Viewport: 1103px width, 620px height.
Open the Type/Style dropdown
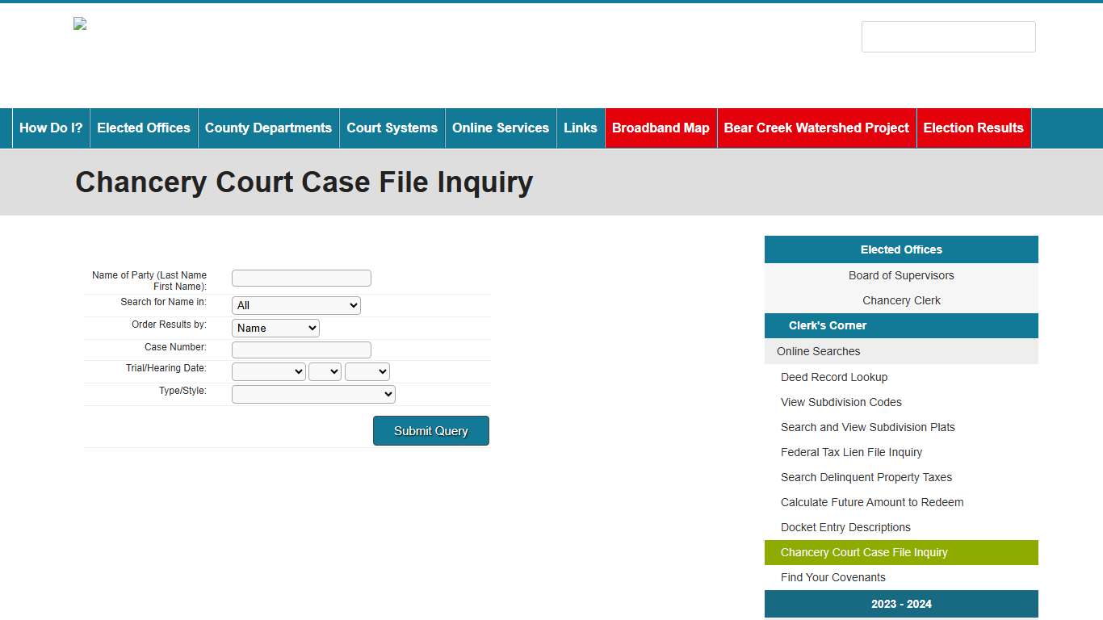[312, 394]
